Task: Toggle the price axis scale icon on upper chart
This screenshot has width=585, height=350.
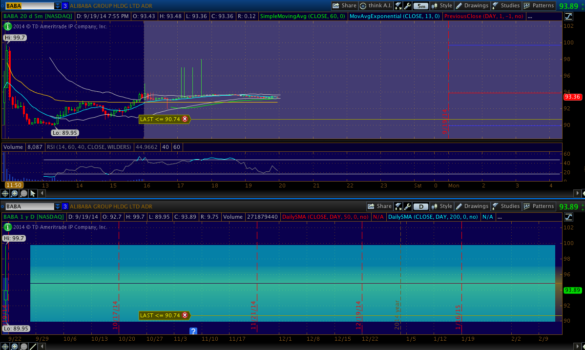Action: click(x=568, y=16)
